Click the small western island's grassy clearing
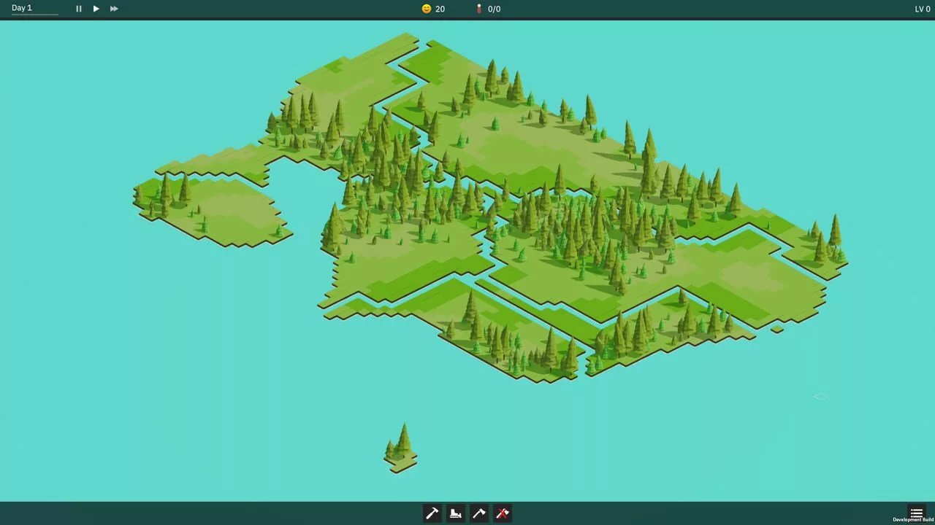This screenshot has height=525, width=935. [x=234, y=211]
